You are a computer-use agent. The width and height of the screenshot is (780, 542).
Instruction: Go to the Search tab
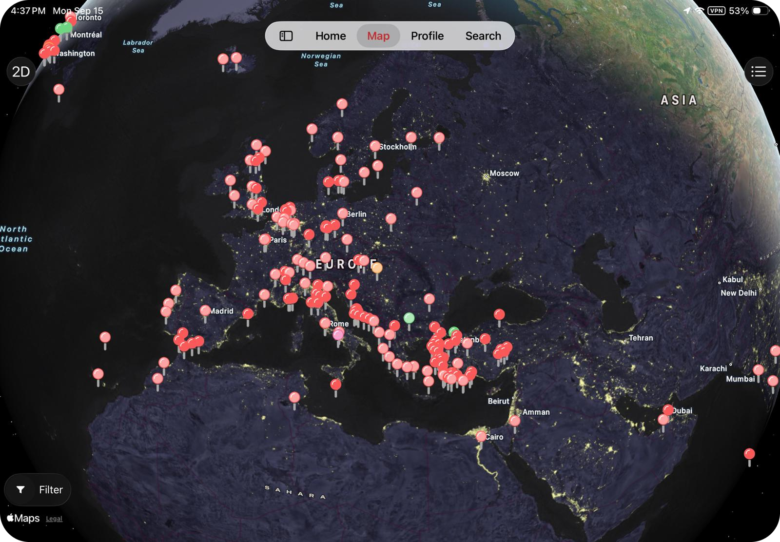click(483, 36)
